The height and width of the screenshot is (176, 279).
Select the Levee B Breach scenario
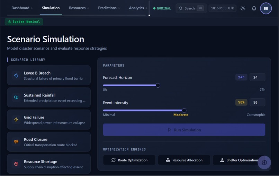pyautogui.click(x=49, y=75)
